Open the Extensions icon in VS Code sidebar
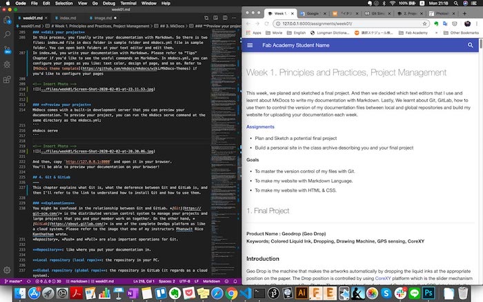483x302 pixels. [x=7, y=79]
